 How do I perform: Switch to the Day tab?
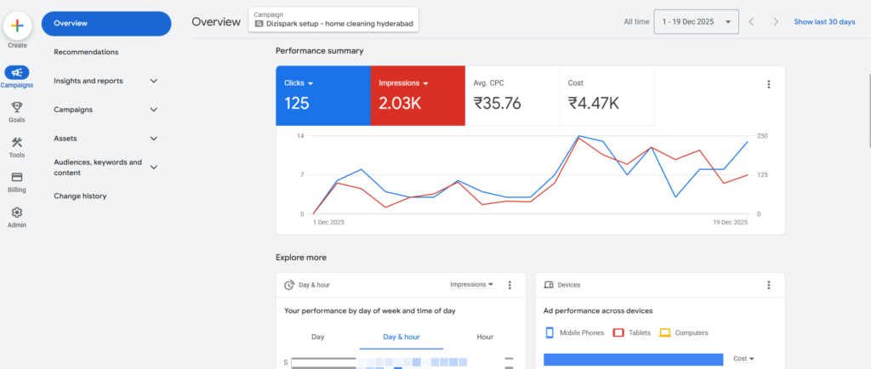(x=318, y=337)
